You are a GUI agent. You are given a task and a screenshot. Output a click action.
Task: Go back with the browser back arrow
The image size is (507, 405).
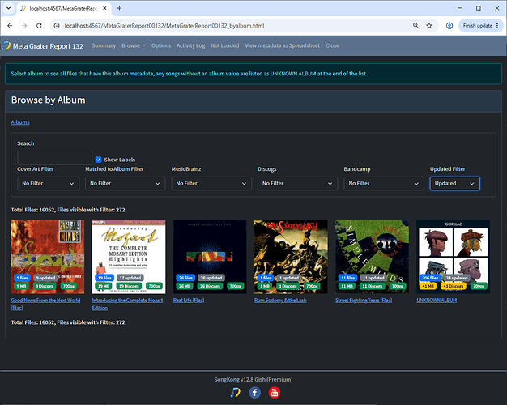(x=10, y=26)
